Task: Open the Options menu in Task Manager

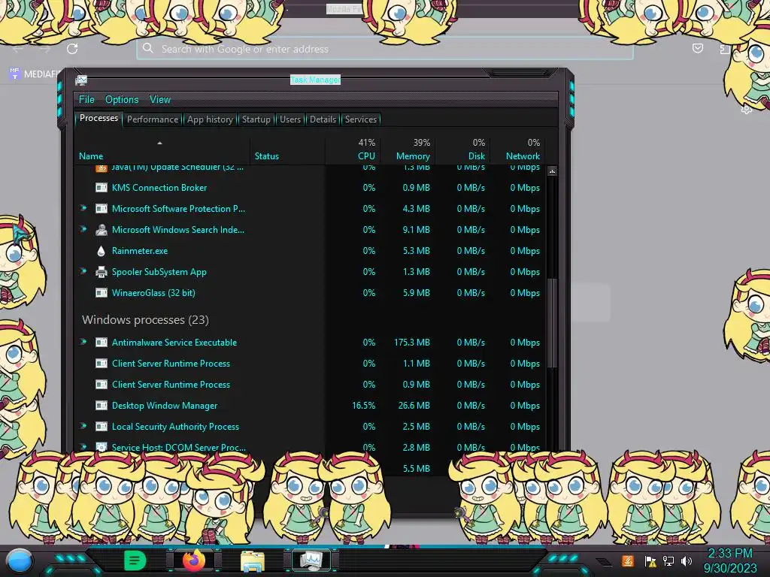Action: pyautogui.click(x=122, y=100)
